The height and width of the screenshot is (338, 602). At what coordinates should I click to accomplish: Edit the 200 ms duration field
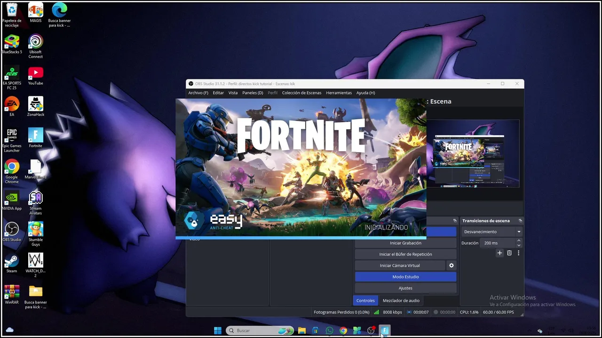[x=498, y=243]
